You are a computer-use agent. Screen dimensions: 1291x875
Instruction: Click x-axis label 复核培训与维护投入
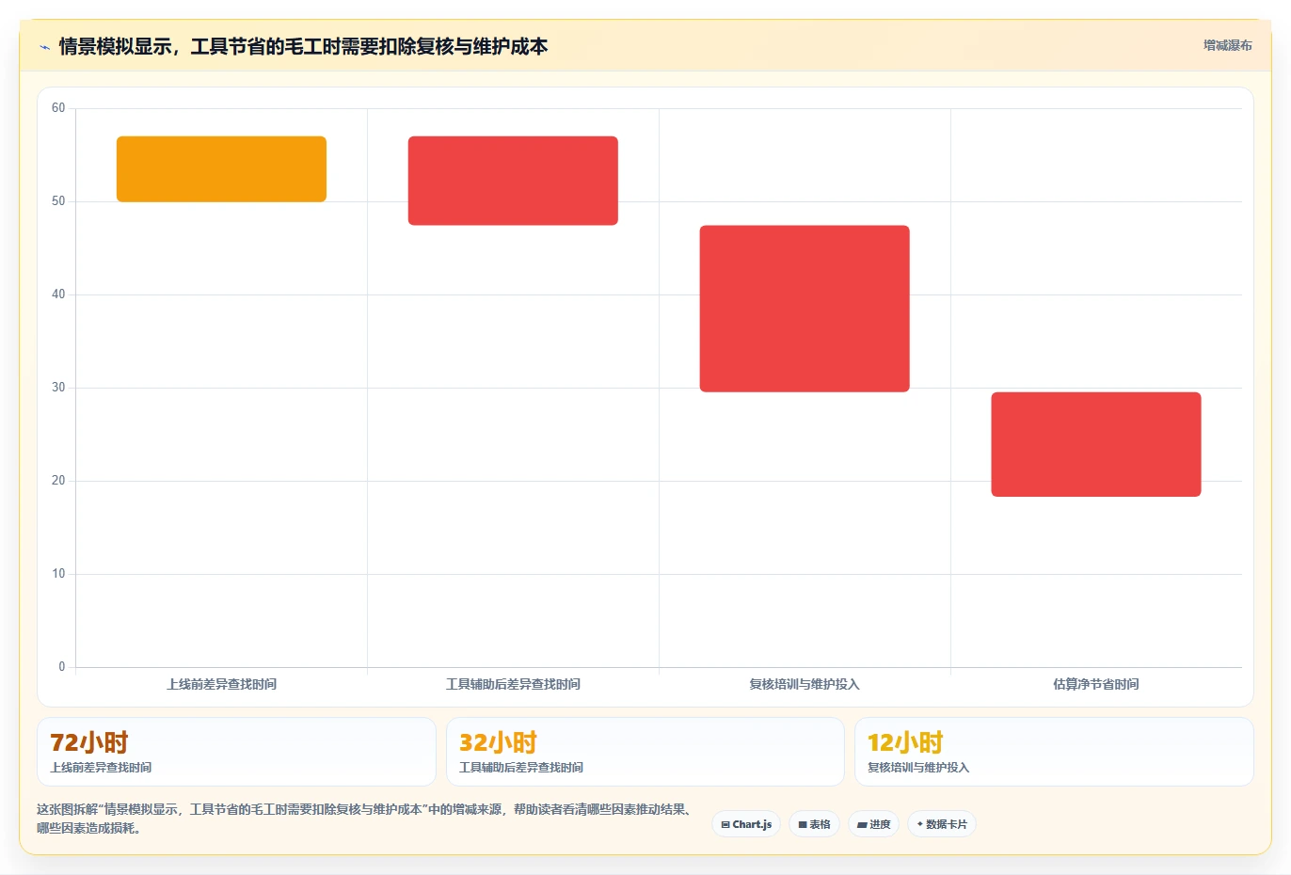coord(805,684)
